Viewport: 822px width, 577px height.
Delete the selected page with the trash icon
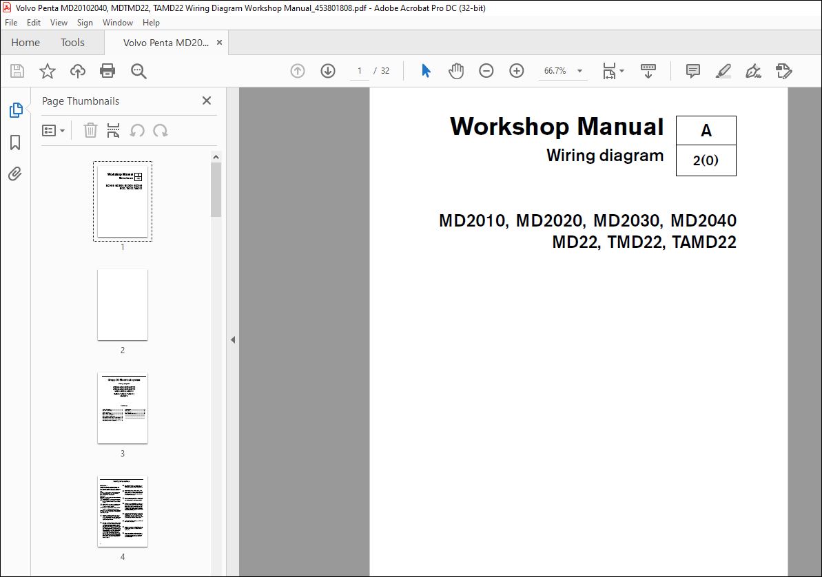pyautogui.click(x=90, y=131)
